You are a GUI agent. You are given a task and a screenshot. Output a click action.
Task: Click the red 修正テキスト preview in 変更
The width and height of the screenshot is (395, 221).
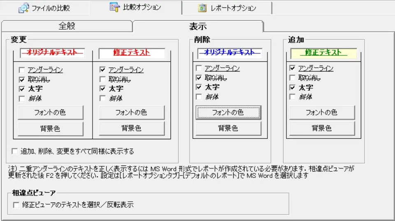pyautogui.click(x=132, y=53)
